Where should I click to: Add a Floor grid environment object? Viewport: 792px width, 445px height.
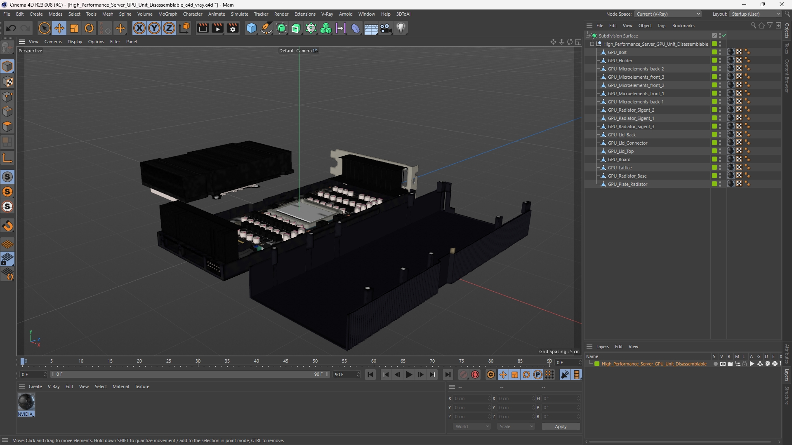(371, 28)
